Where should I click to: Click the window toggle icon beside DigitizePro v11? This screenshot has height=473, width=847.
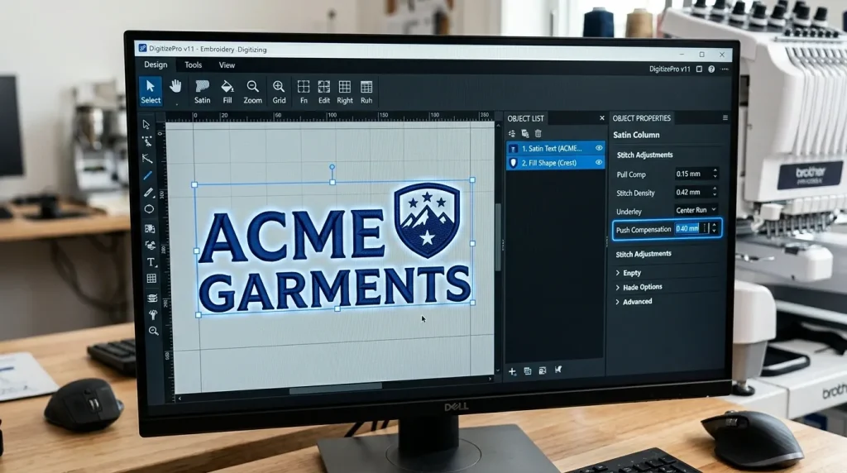699,69
